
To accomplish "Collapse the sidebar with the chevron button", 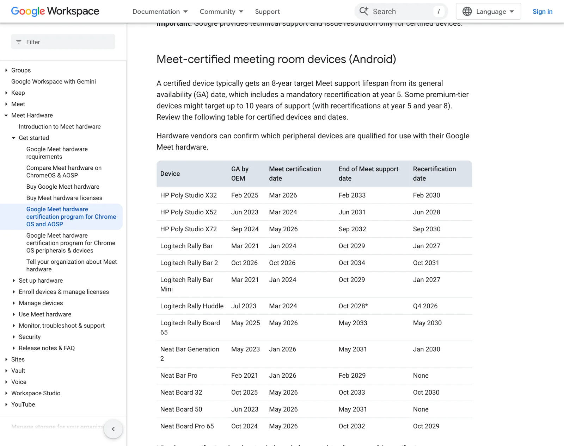I will coord(113,429).
